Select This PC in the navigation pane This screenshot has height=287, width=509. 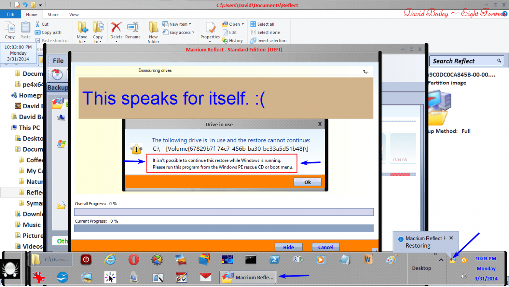26,127
